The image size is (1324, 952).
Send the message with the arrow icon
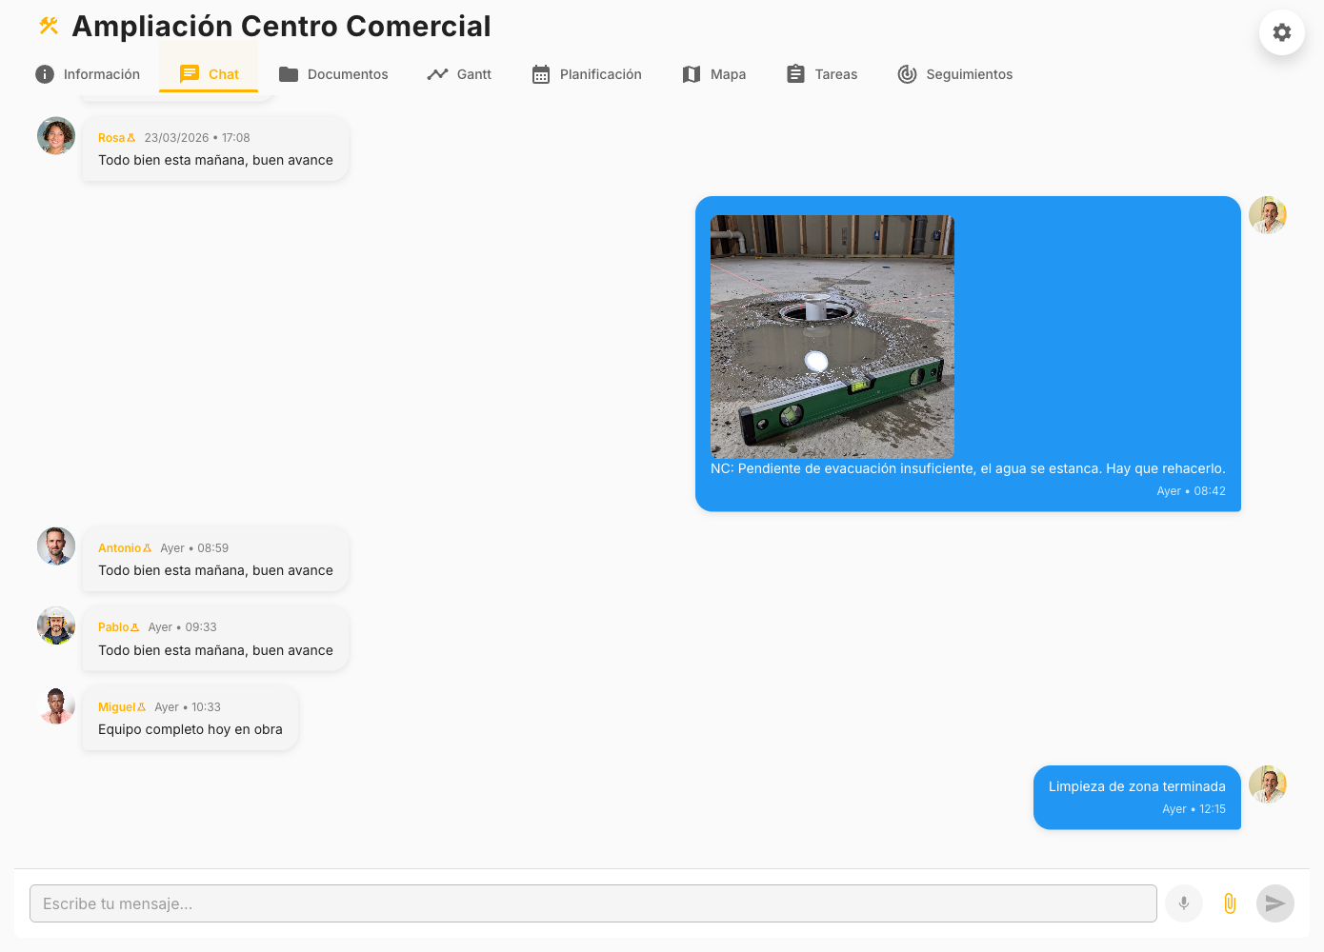point(1274,902)
